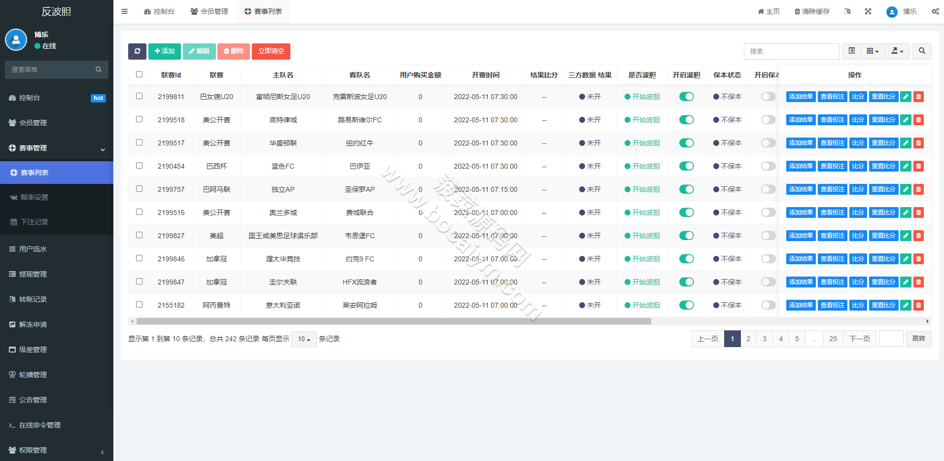Go to page 3 in pagination

point(765,339)
